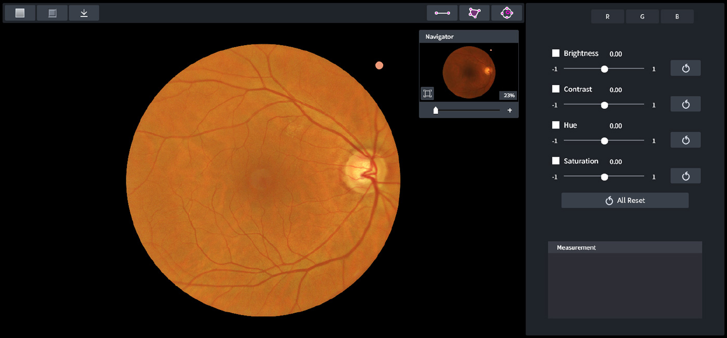Click the layered-view square icon in top toolbar

52,13
